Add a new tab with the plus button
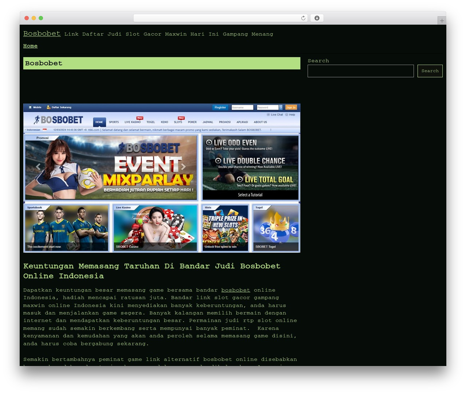 [x=442, y=21]
